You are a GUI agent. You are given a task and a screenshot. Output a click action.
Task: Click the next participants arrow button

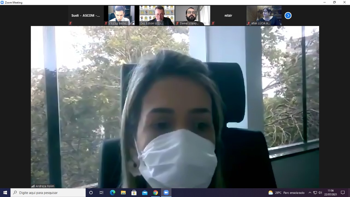288,16
